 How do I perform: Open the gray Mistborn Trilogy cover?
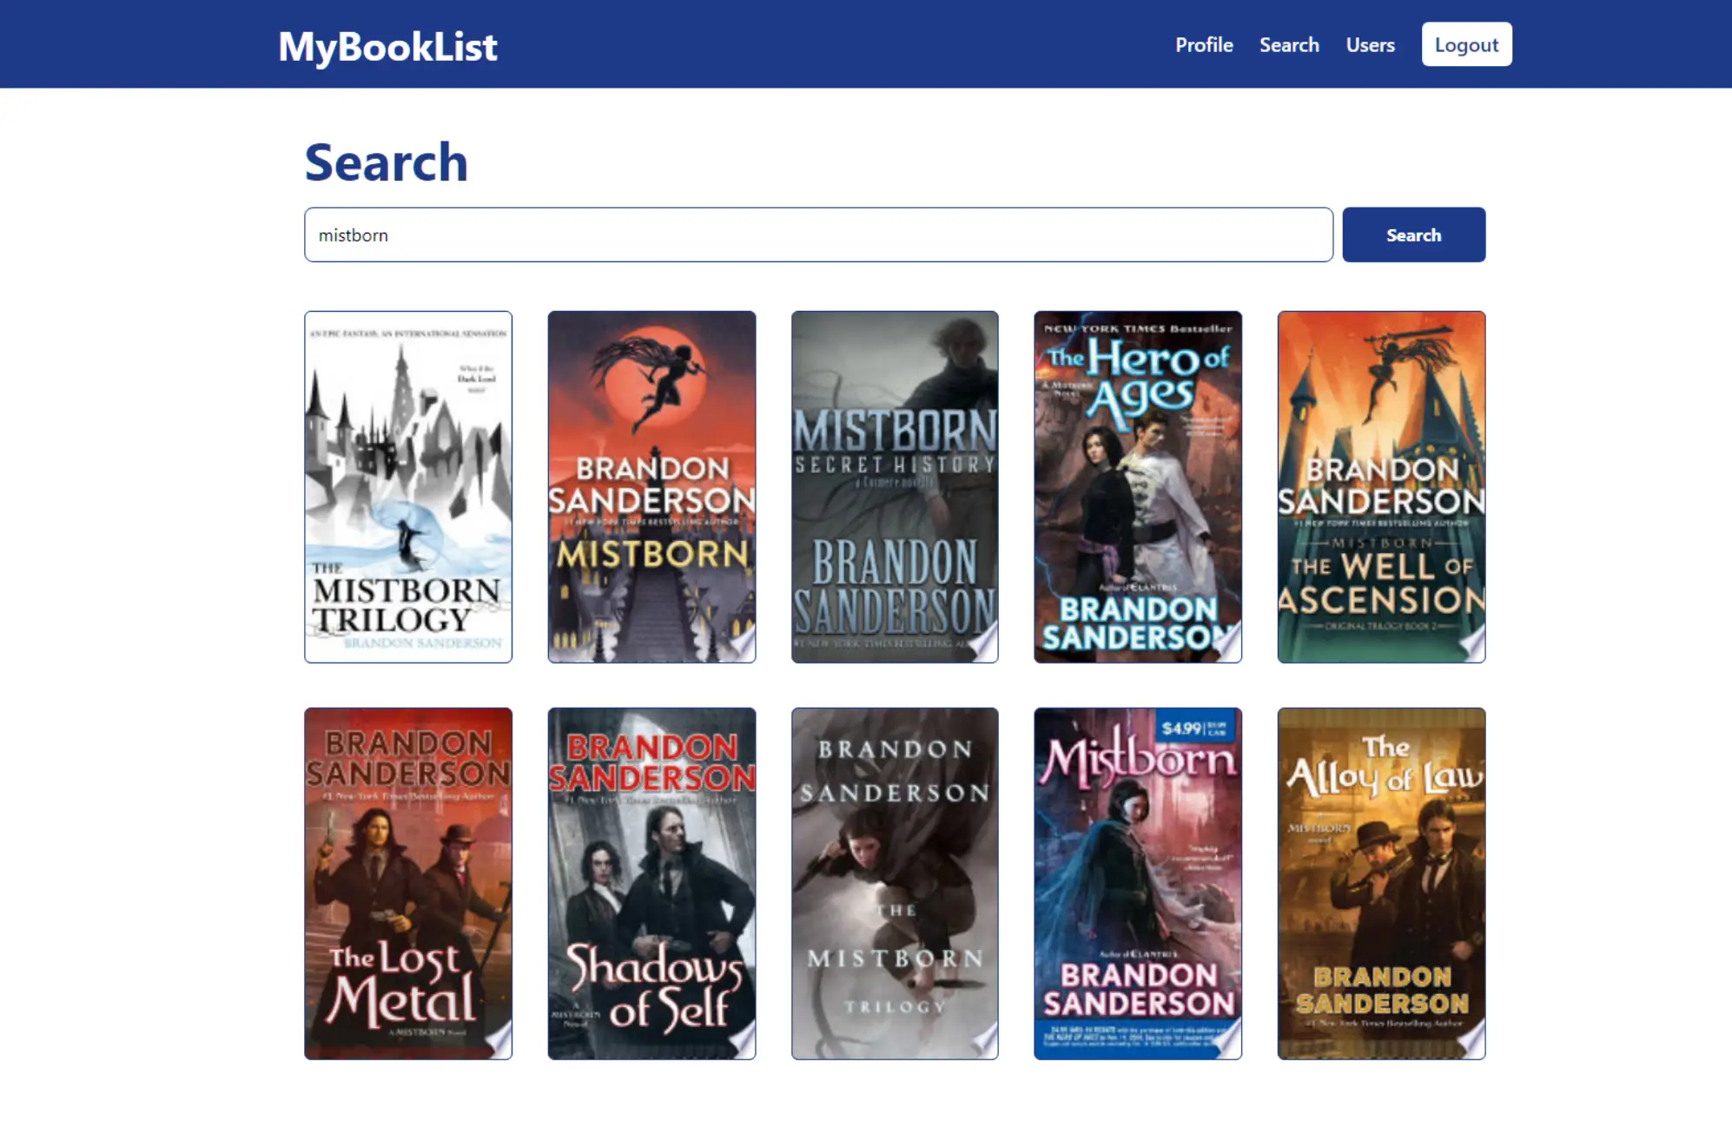[x=895, y=884]
